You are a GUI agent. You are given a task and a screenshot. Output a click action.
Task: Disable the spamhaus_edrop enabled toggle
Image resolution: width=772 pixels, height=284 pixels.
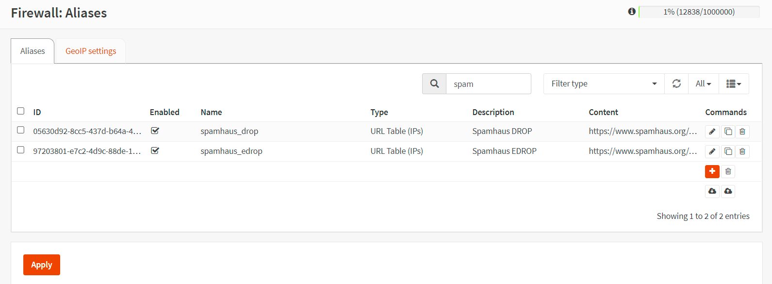pyautogui.click(x=155, y=150)
